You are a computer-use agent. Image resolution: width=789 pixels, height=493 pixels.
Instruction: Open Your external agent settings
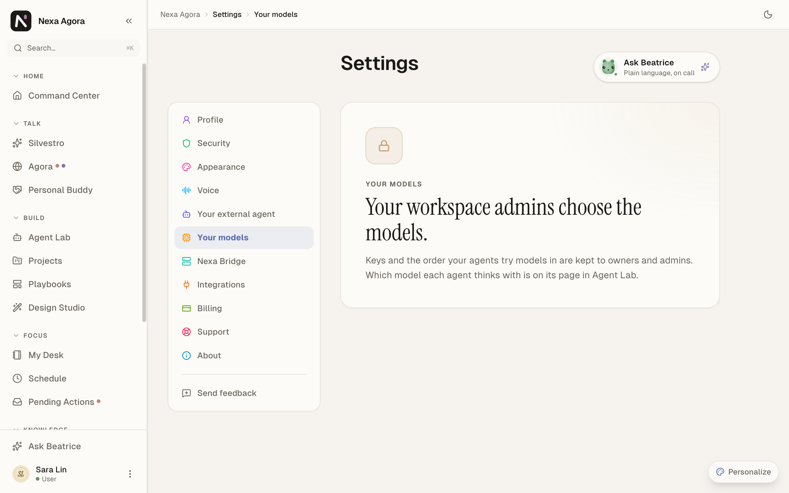point(244,214)
